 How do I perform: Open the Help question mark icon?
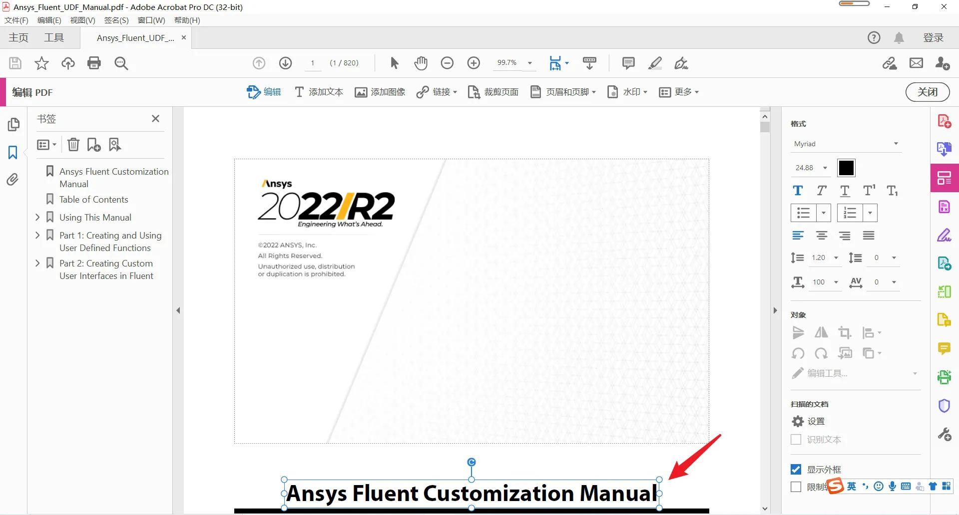pos(874,38)
